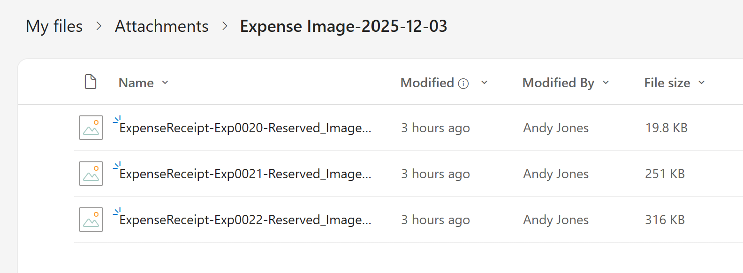The height and width of the screenshot is (273, 743).
Task: Open ExpenseReceipt-Exp0020-Reserved_Image file
Action: pyautogui.click(x=245, y=128)
